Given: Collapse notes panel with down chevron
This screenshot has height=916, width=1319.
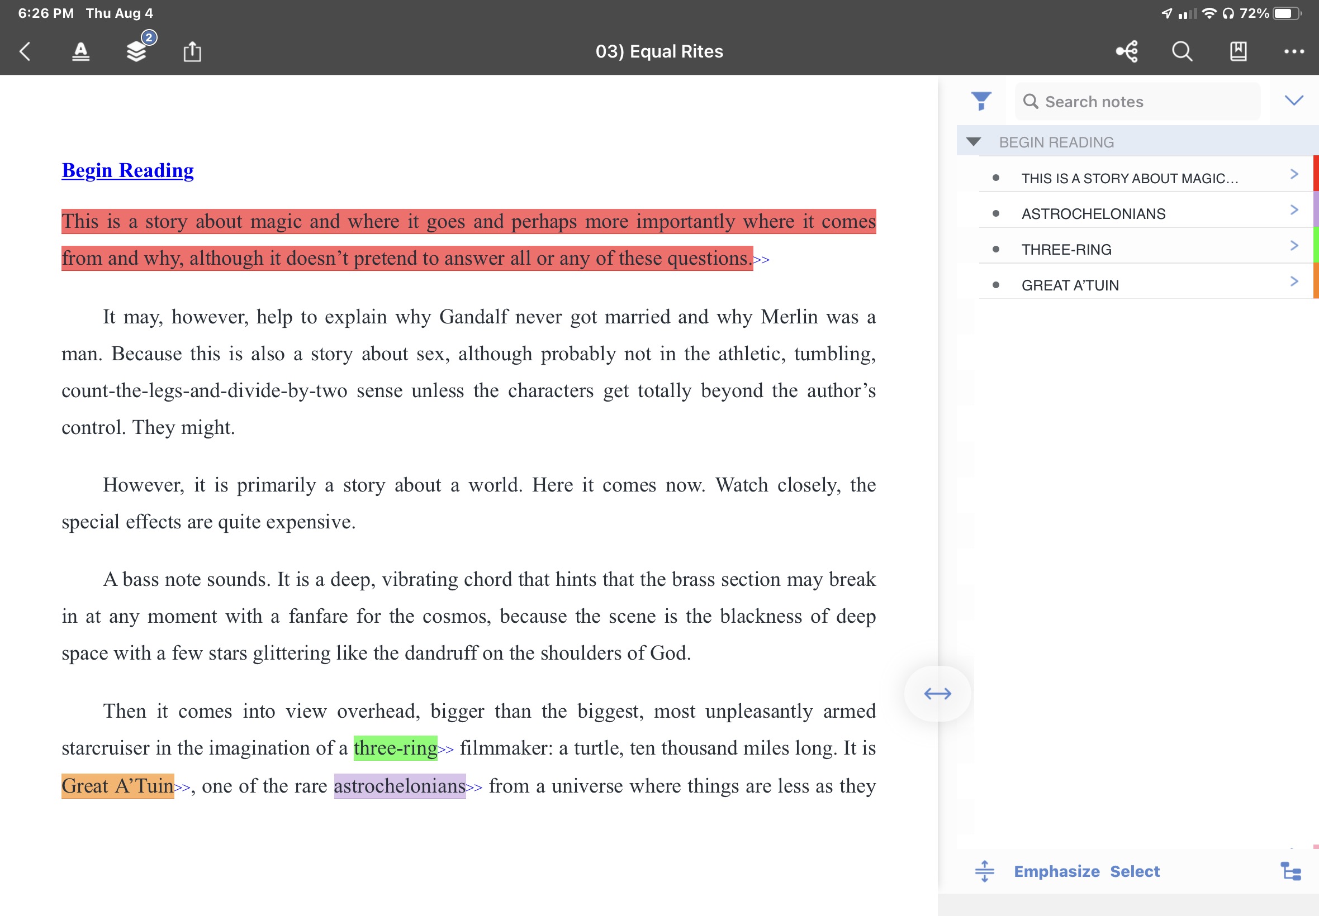Looking at the screenshot, I should tap(1293, 101).
